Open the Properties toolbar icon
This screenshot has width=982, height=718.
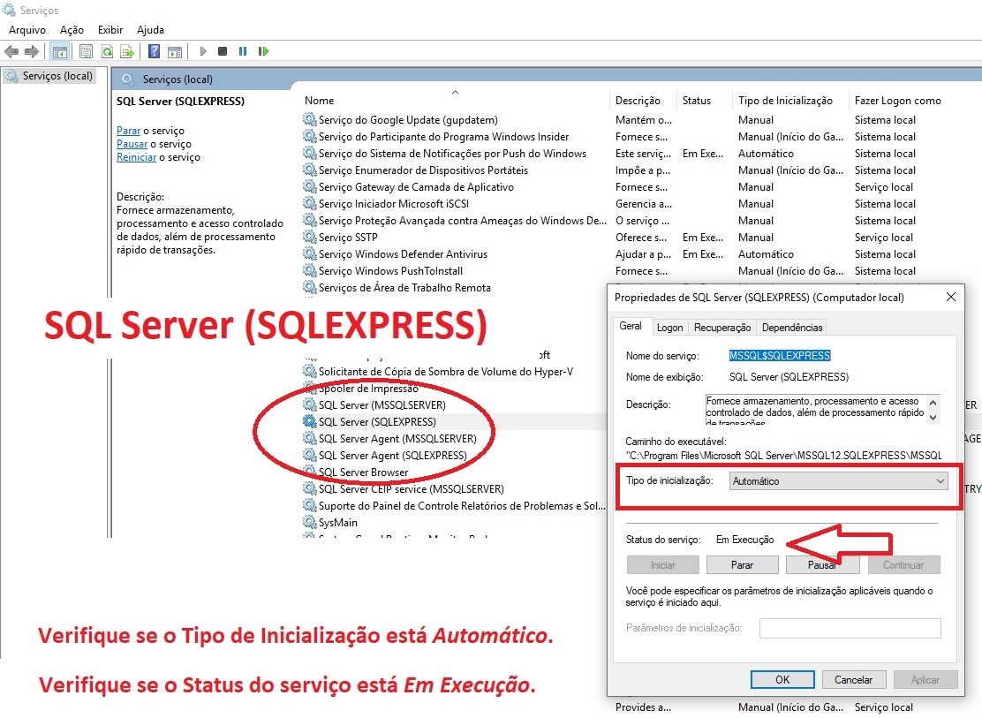[87, 51]
